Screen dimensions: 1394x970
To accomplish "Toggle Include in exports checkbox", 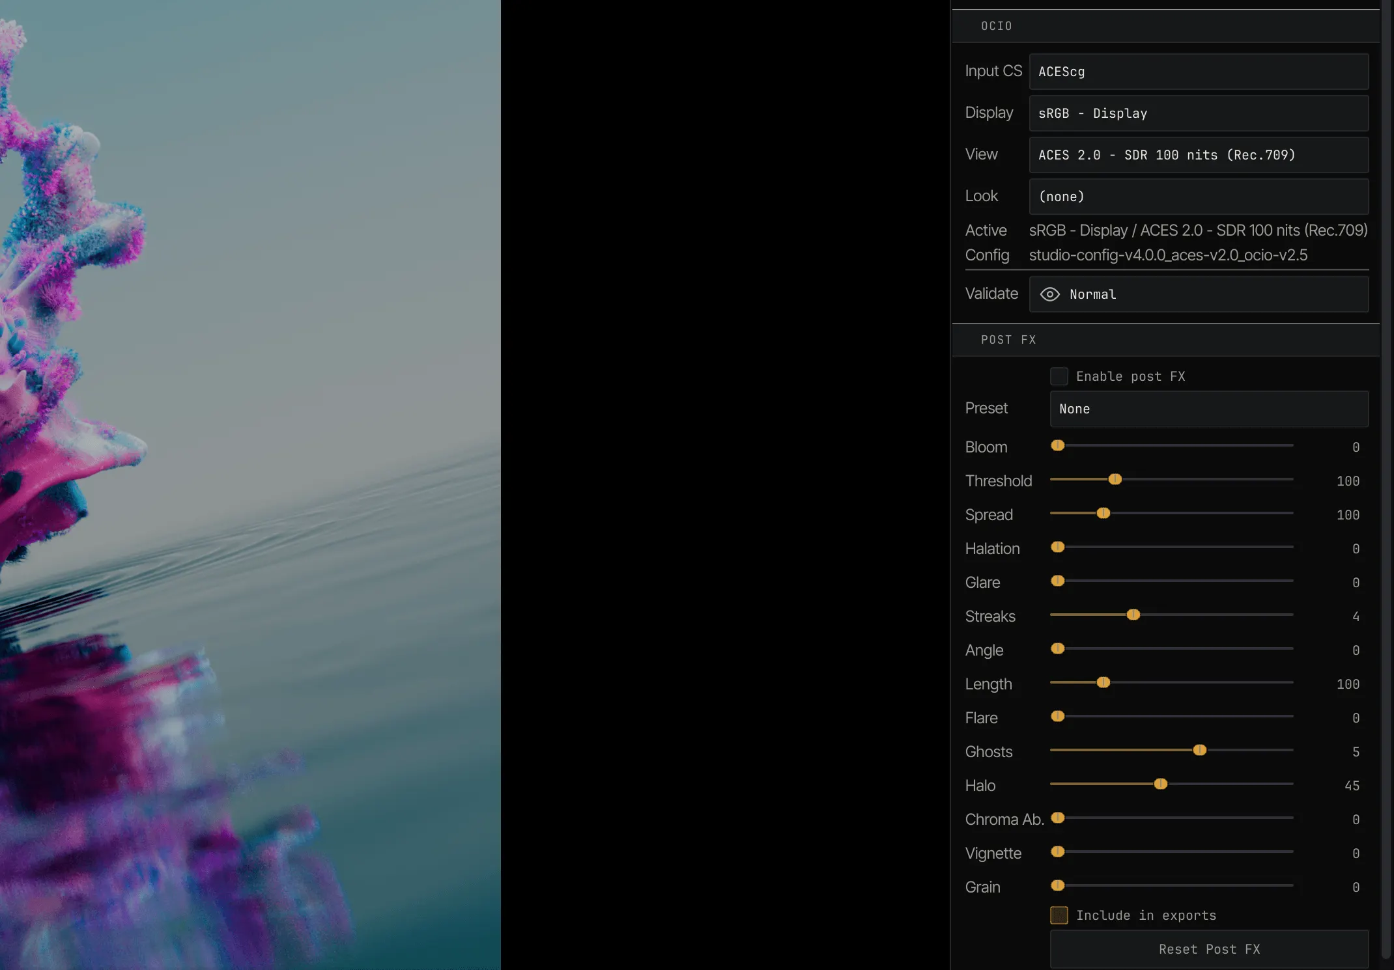I will pos(1059,915).
